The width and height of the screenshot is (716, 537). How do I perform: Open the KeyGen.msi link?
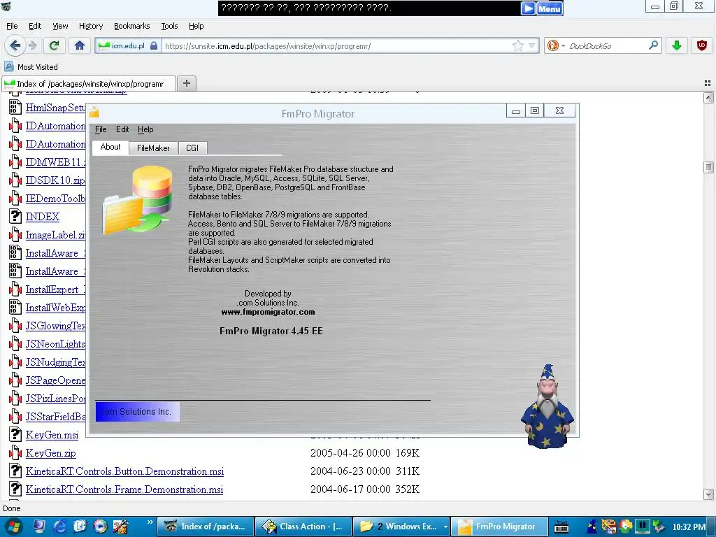tap(52, 435)
